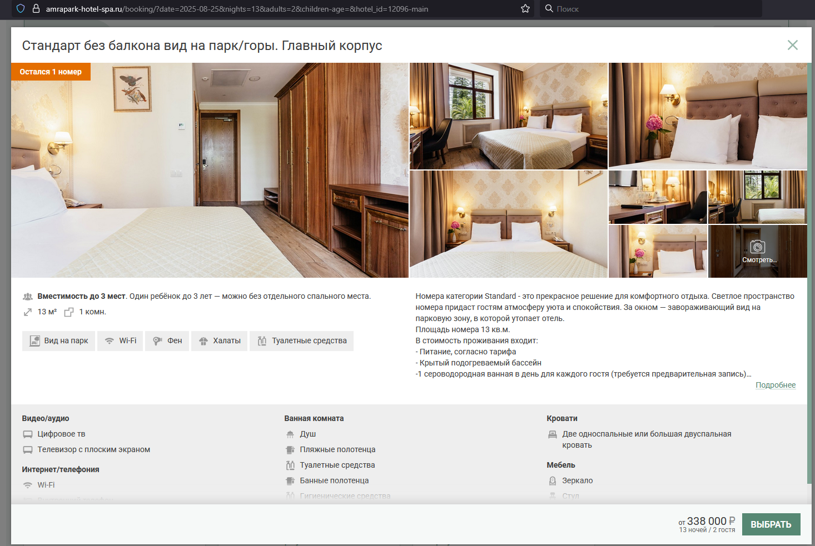Screen dimensions: 815x546
Task: Click the Цифровое ТВ monitor icon
Action: pos(28,434)
